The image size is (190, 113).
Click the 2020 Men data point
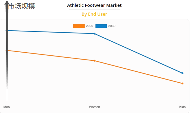click(x=6, y=50)
